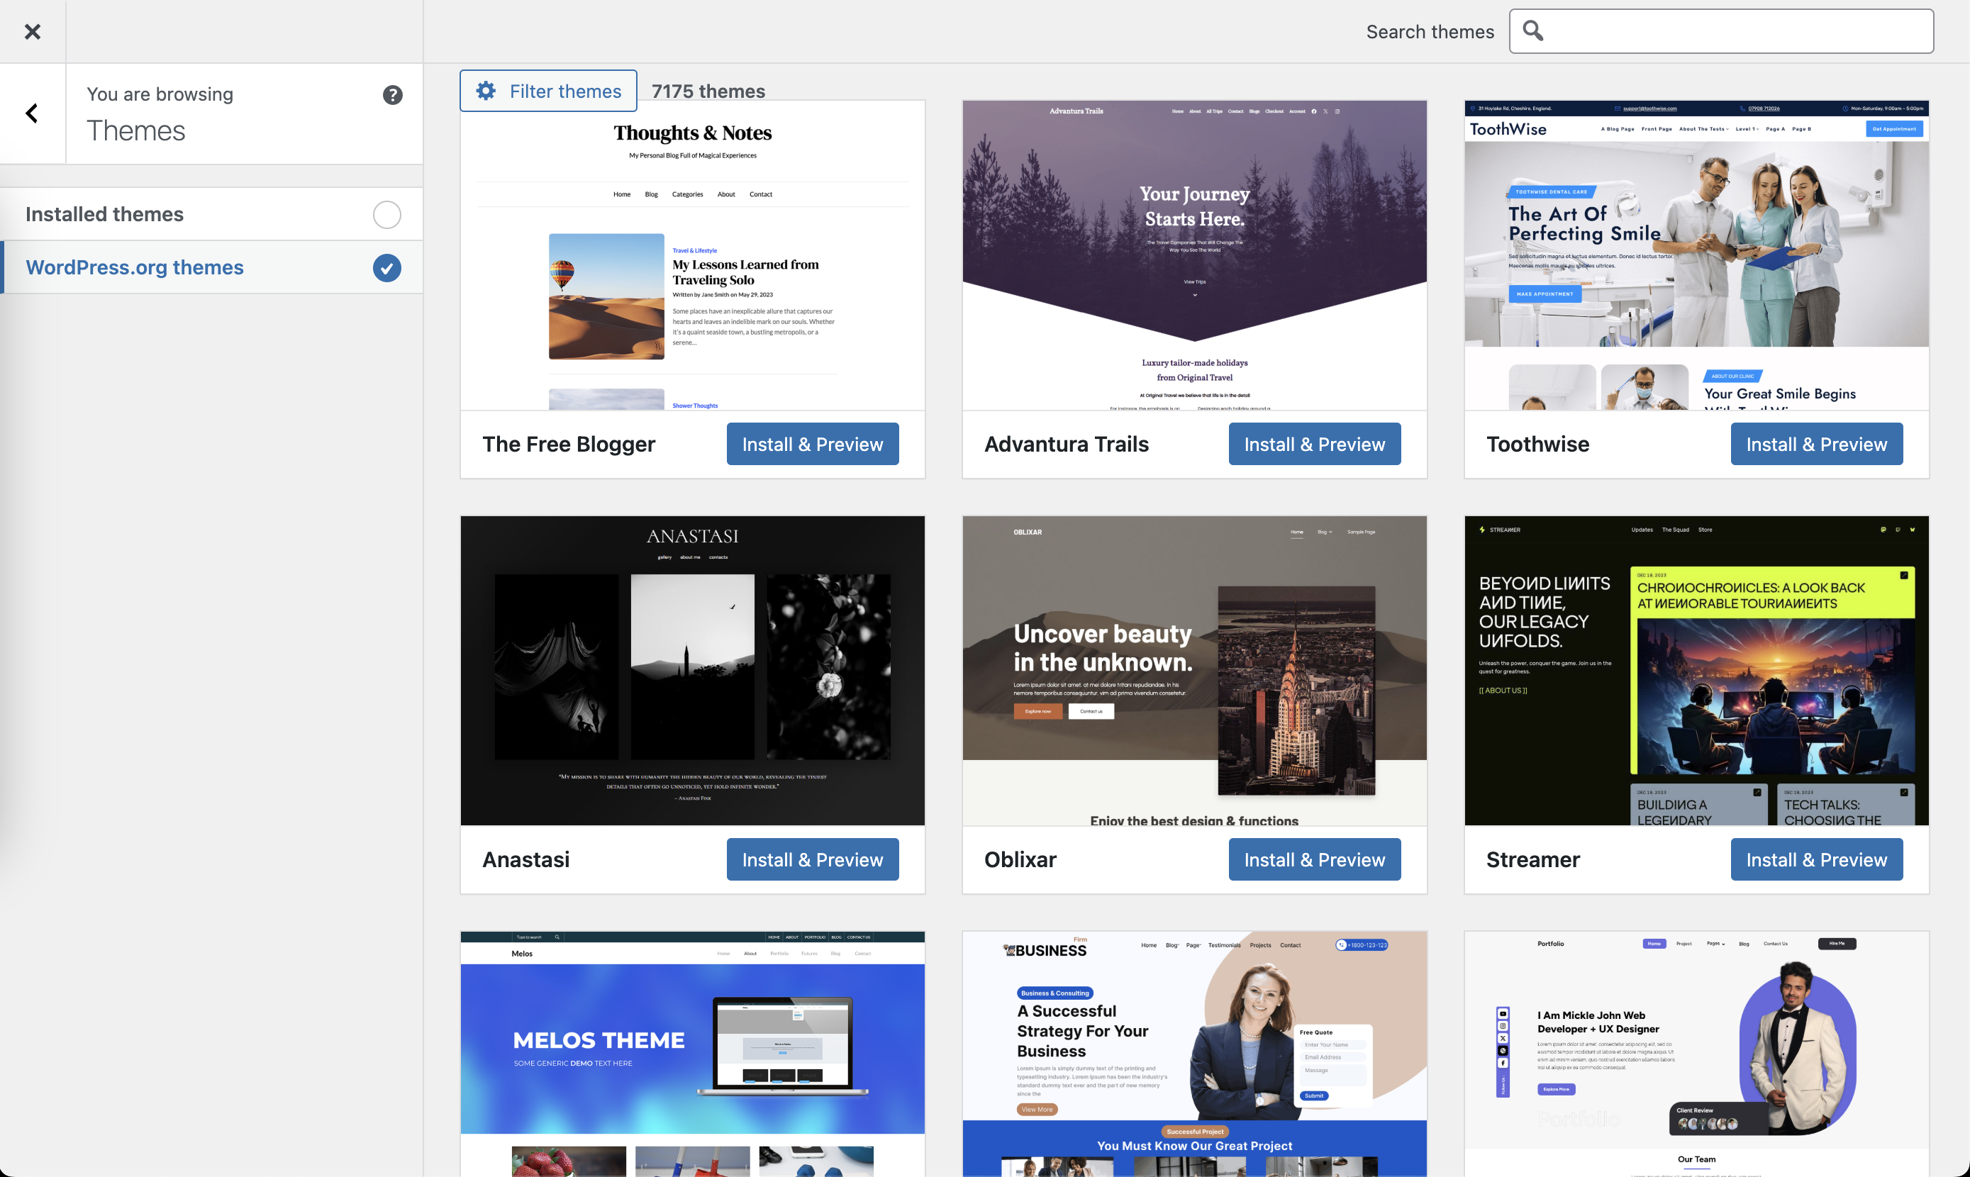Install & Preview the Toothwise theme
The height and width of the screenshot is (1177, 1970).
coord(1816,444)
